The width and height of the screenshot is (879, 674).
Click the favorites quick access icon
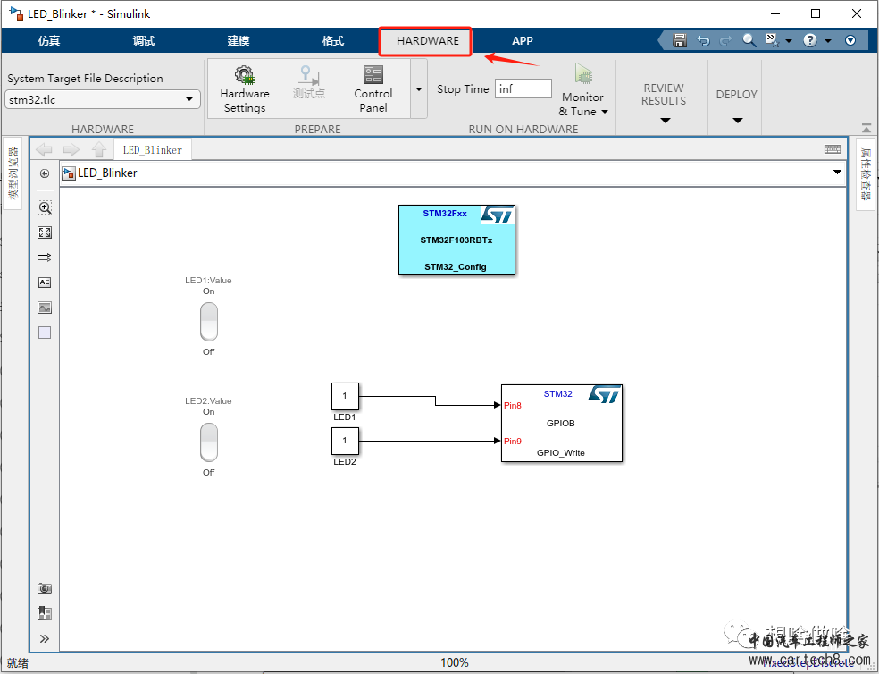773,40
